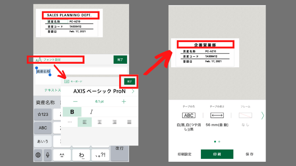This screenshot has width=296, height=166.
Task: Decrease font size with minus button
Action: click(75, 101)
